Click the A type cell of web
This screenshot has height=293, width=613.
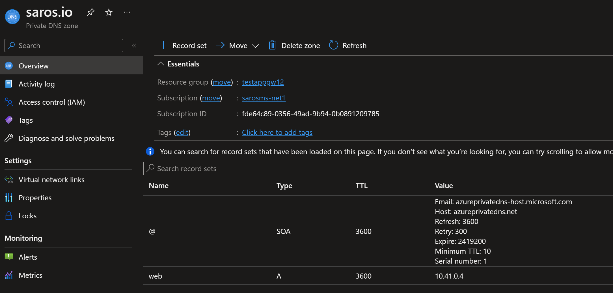point(279,276)
